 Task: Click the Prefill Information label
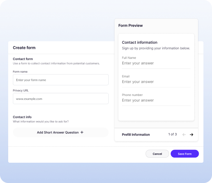(136, 135)
